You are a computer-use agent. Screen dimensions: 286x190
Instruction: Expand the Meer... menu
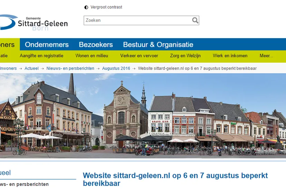click(266, 56)
